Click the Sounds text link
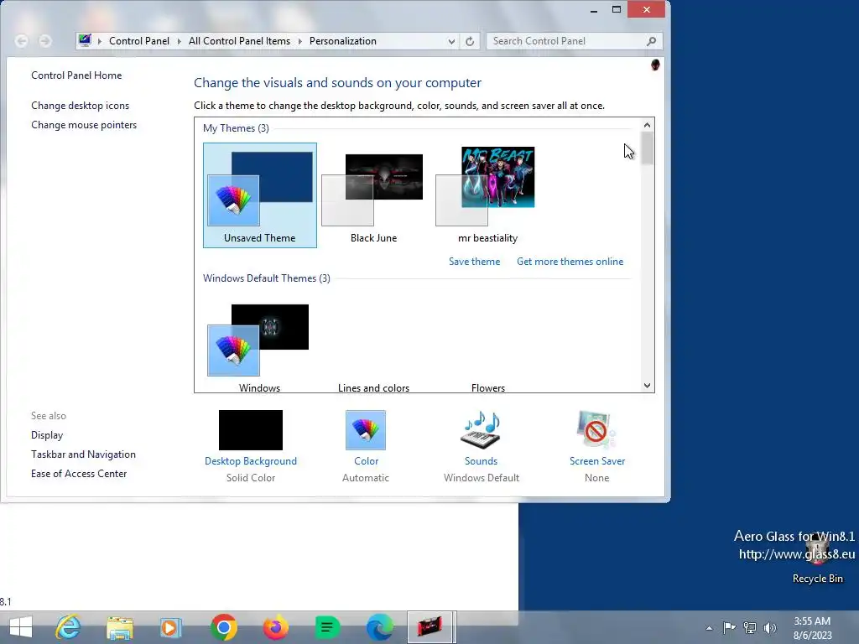The height and width of the screenshot is (644, 859). point(481,461)
